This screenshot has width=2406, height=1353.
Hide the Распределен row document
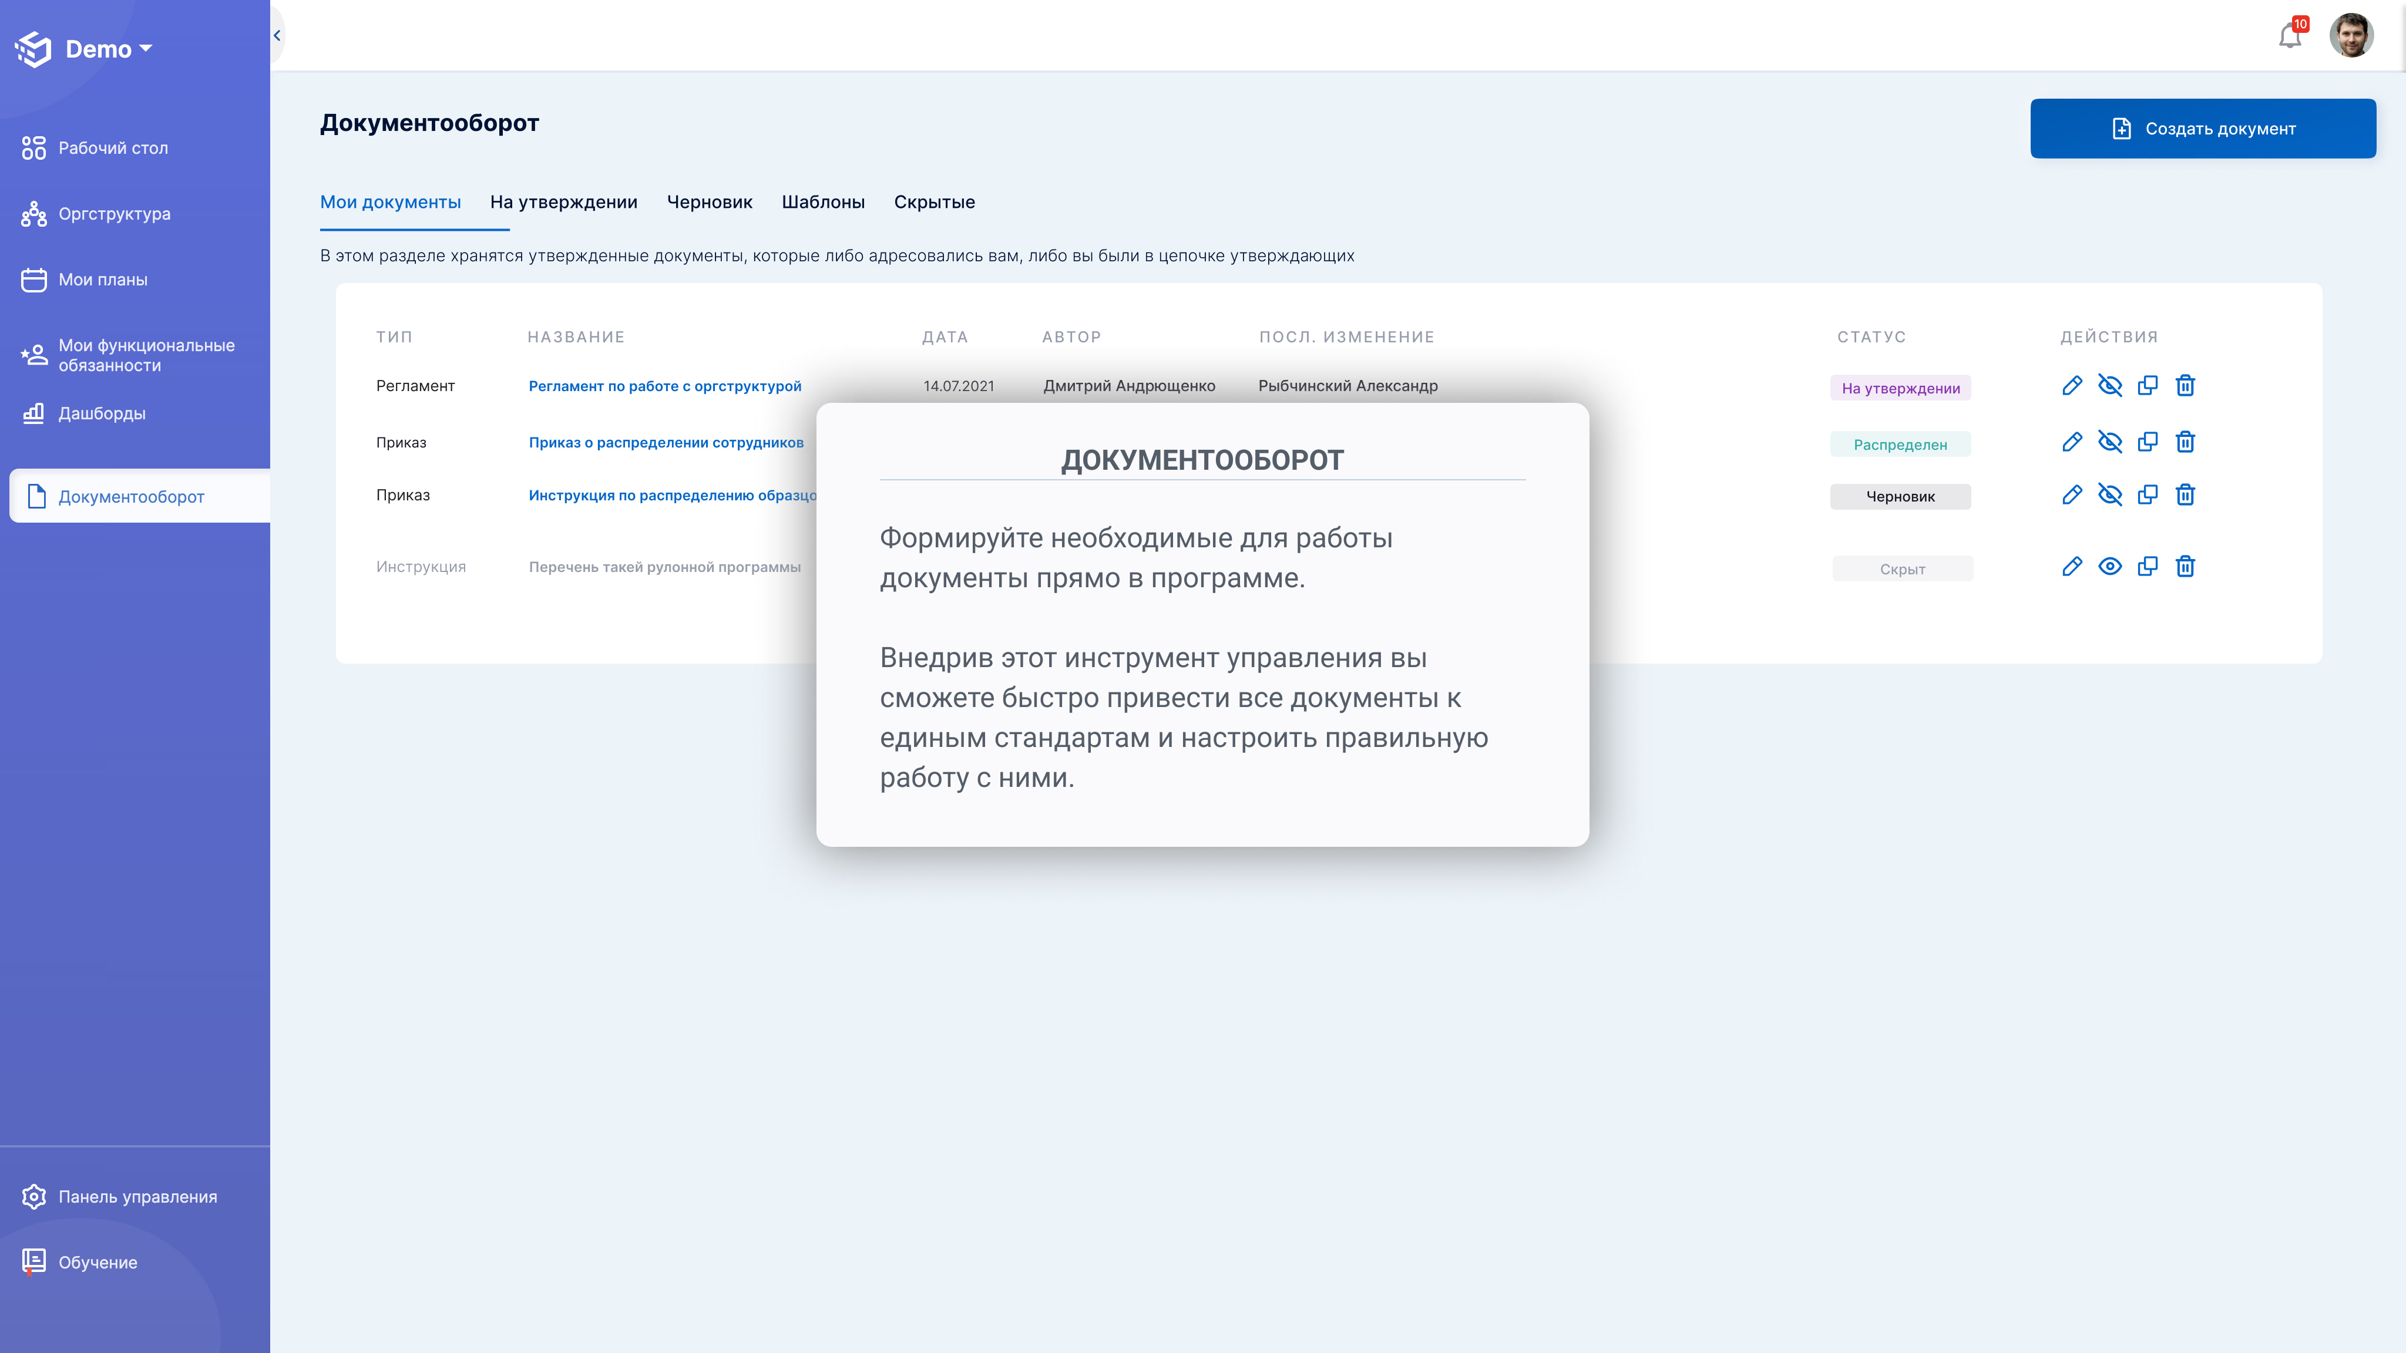pos(2109,442)
